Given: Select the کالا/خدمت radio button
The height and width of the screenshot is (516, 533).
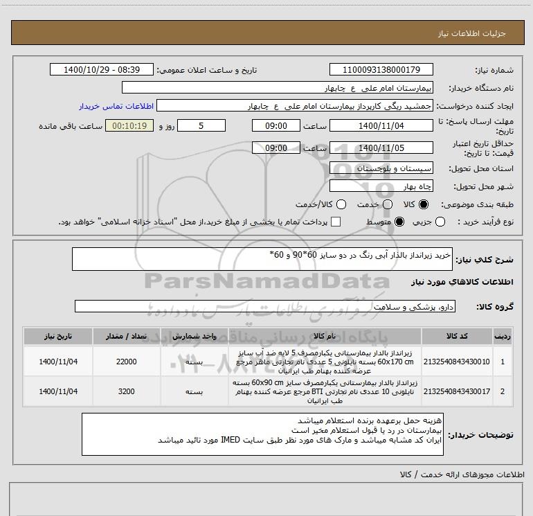Looking at the screenshot, I should pyautogui.click(x=341, y=204).
